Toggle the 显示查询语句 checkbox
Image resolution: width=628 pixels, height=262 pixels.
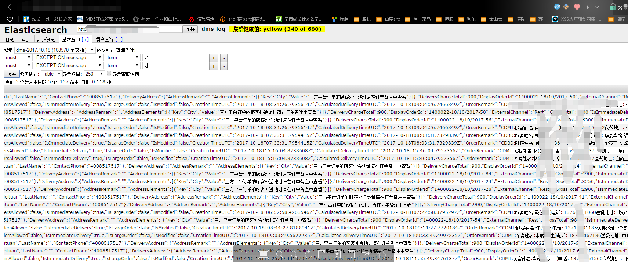tap(109, 73)
